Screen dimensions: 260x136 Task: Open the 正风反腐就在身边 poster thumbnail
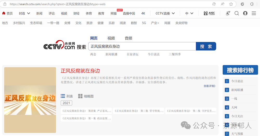tap(30, 100)
